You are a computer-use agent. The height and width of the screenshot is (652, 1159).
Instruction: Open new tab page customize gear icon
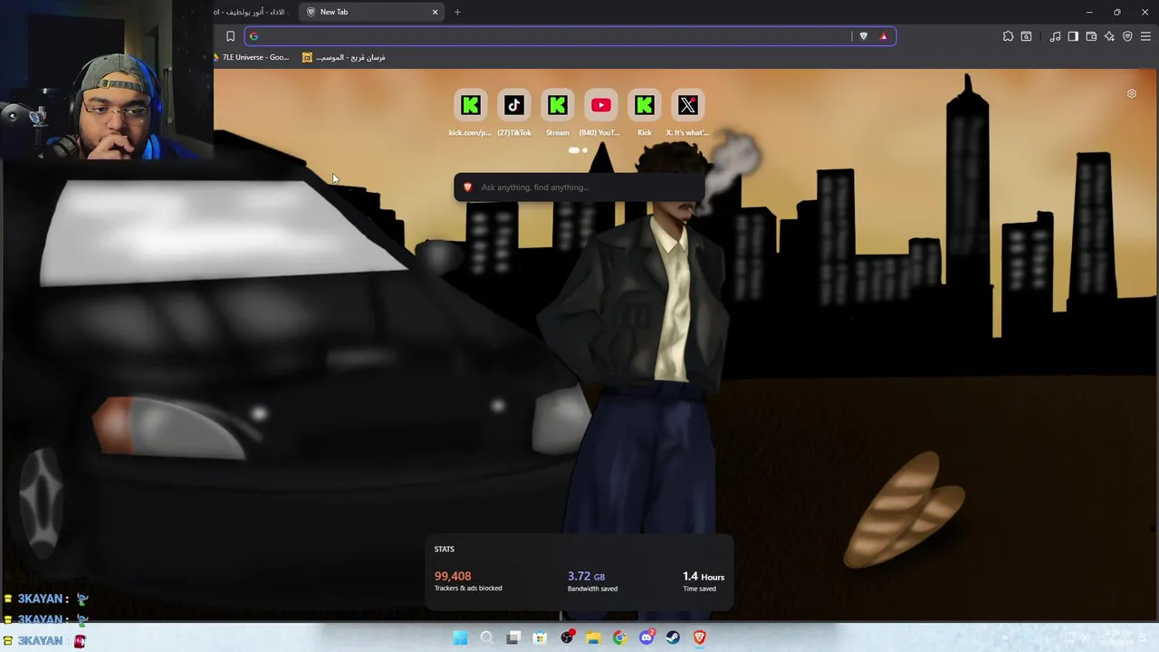[1131, 93]
